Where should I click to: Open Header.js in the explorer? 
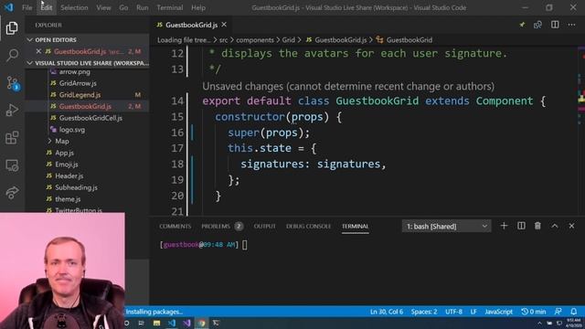pos(69,175)
